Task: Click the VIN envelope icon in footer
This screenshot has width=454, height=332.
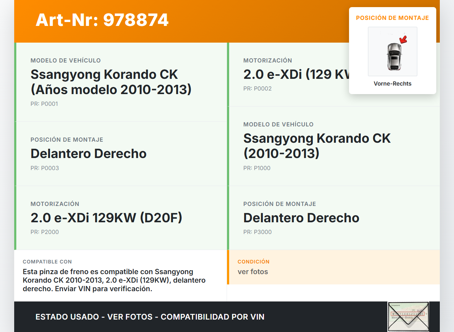Action: coord(408,316)
